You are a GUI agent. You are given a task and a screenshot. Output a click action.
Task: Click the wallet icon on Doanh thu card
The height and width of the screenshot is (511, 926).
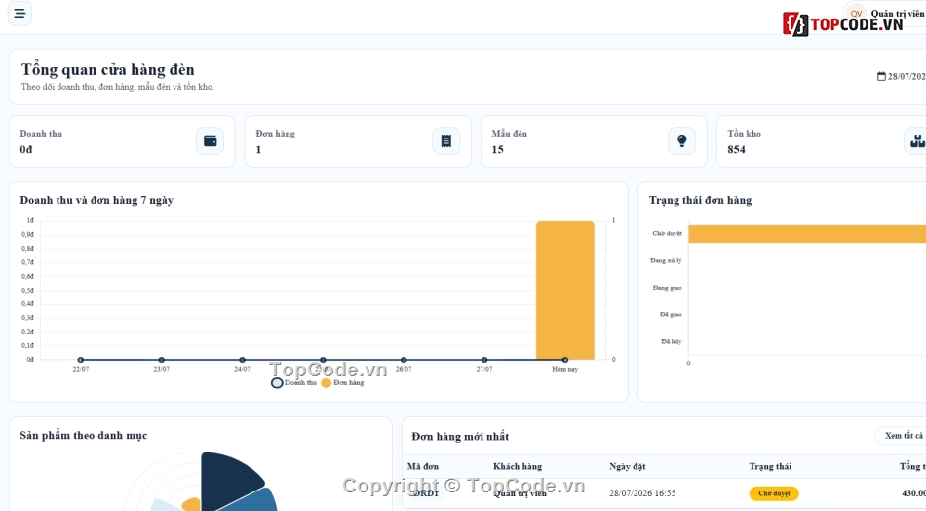211,141
